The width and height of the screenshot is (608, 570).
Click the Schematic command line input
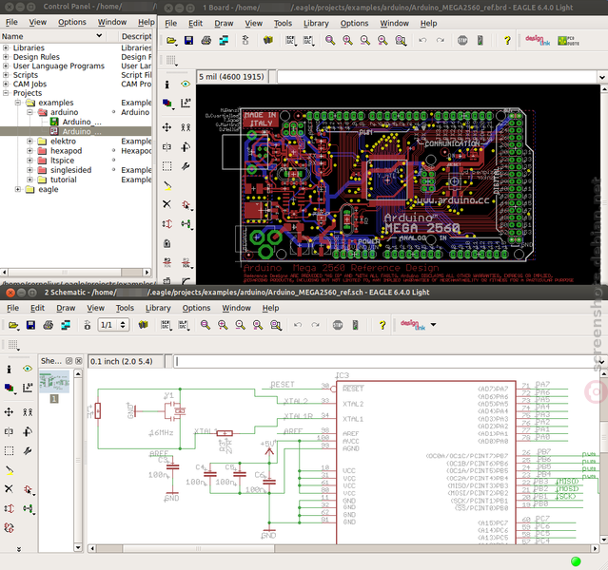(x=383, y=362)
